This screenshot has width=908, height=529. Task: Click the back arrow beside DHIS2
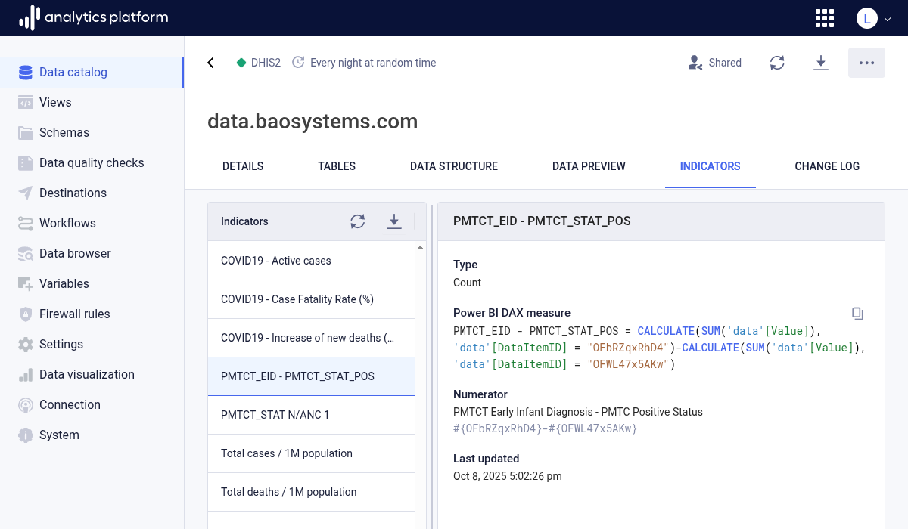(211, 63)
